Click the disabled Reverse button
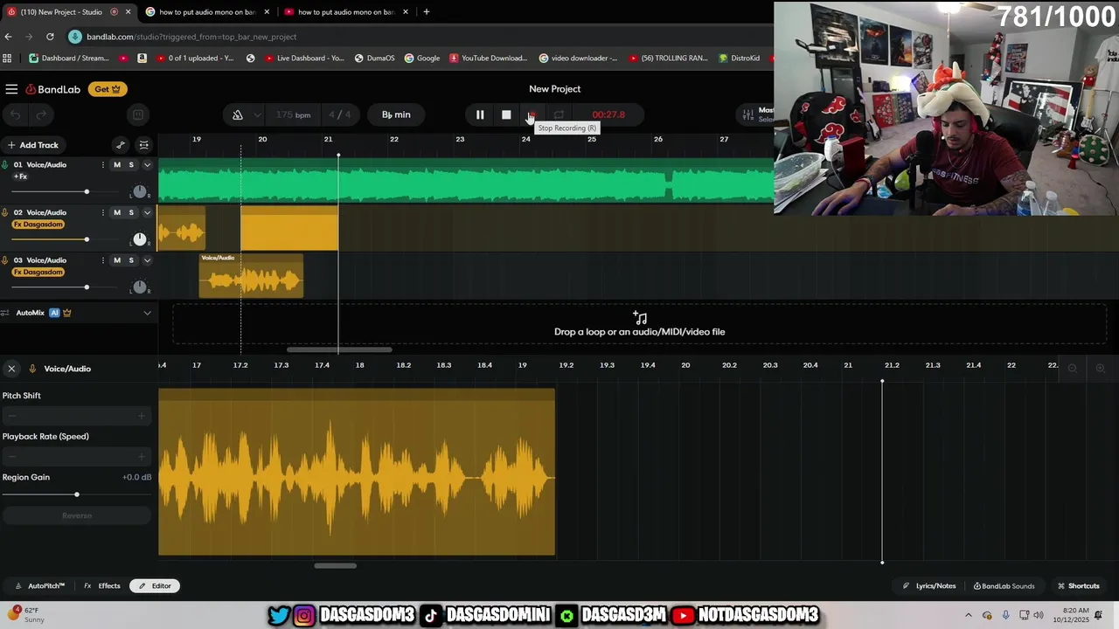The height and width of the screenshot is (629, 1119). (77, 515)
